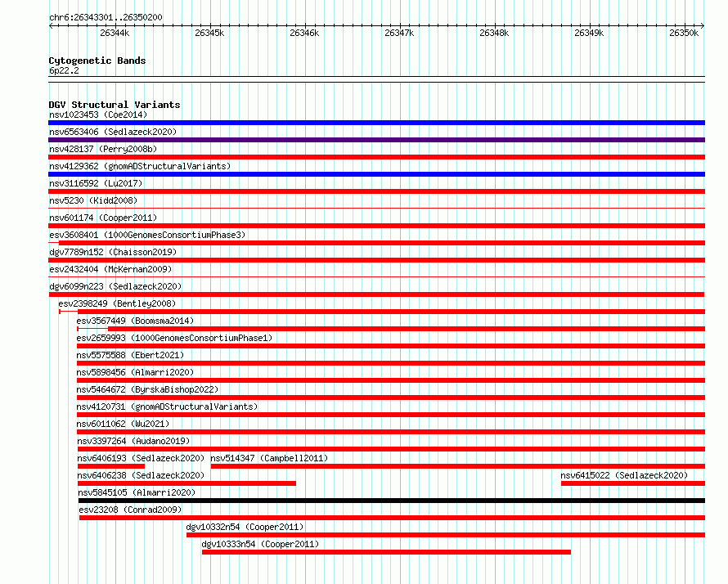Screen dimensions: 728x584
Task: Click the short red bar under nsv6406193
Action: pos(111,466)
